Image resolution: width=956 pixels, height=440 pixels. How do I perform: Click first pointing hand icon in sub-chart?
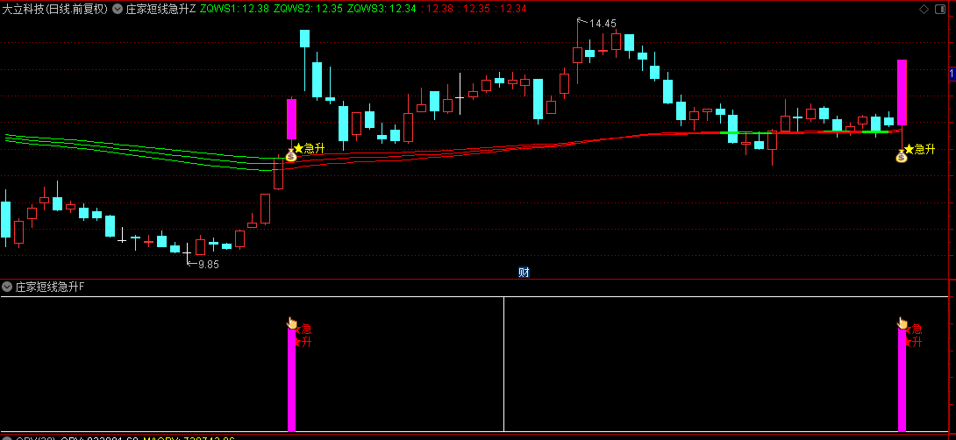tap(292, 323)
